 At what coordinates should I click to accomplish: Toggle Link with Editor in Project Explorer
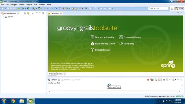(28, 14)
